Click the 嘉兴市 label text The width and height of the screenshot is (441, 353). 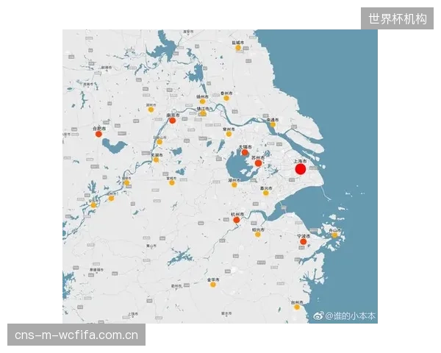coord(266,188)
